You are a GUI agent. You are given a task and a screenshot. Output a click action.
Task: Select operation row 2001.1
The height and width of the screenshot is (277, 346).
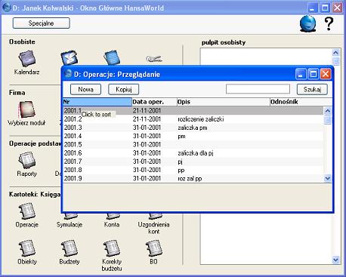click(193, 110)
